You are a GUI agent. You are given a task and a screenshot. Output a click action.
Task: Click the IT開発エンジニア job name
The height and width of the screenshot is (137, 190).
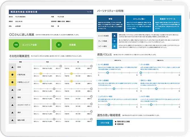pos(23,82)
